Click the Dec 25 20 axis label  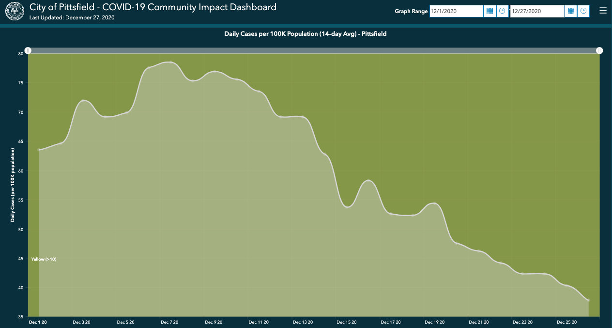[x=566, y=322]
